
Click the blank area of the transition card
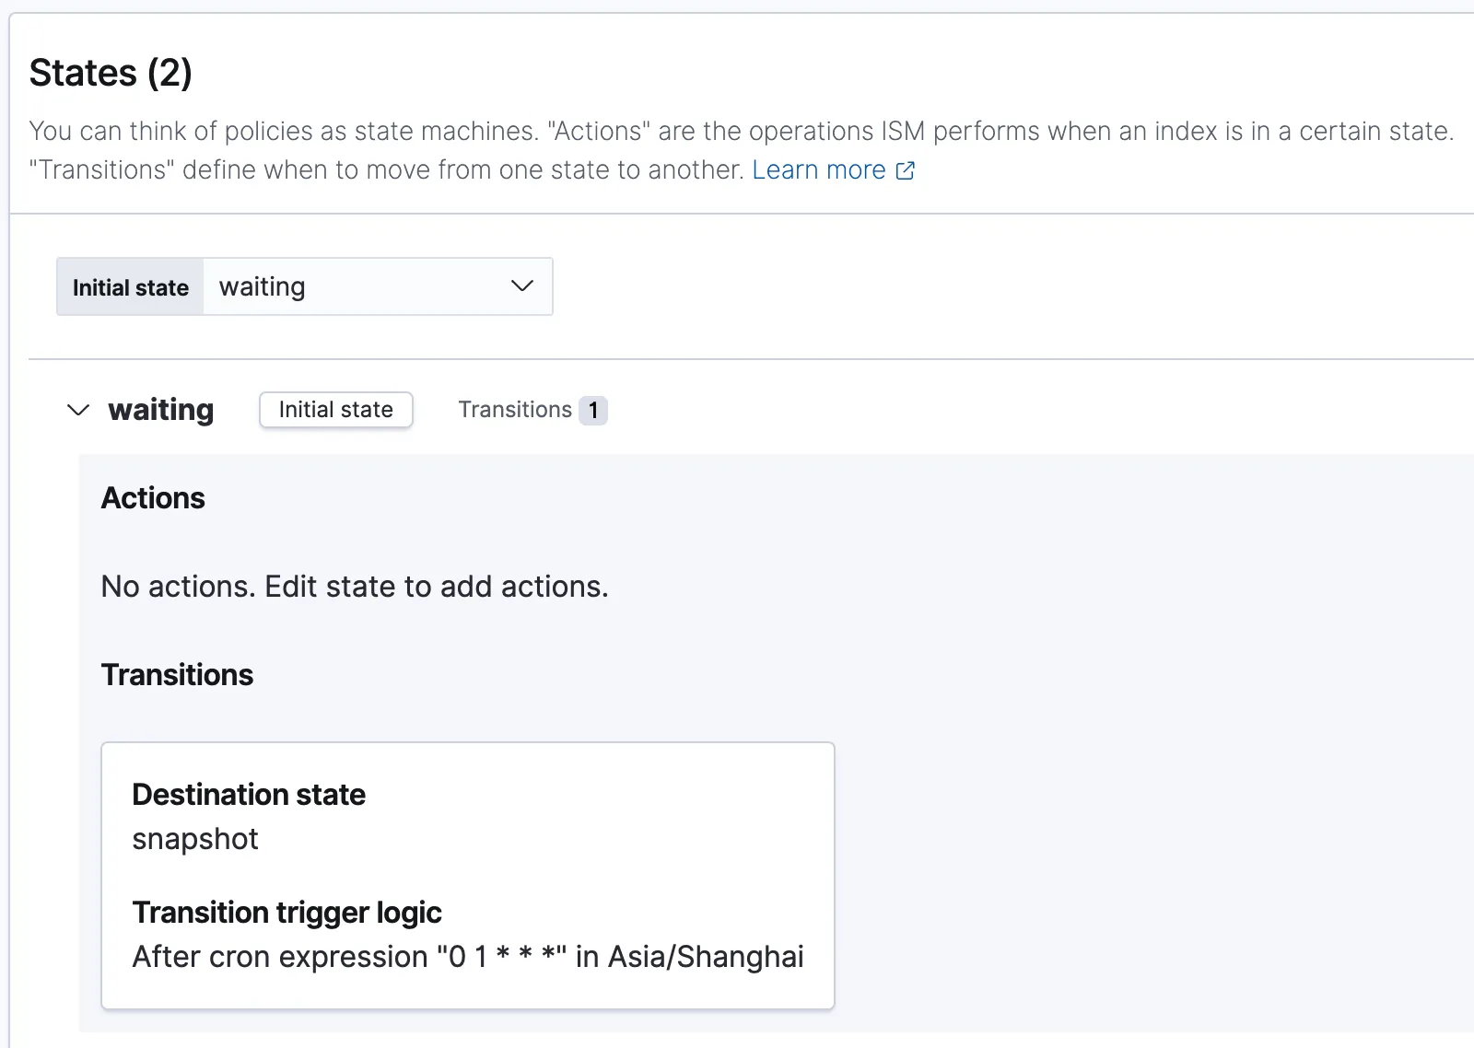point(645,829)
